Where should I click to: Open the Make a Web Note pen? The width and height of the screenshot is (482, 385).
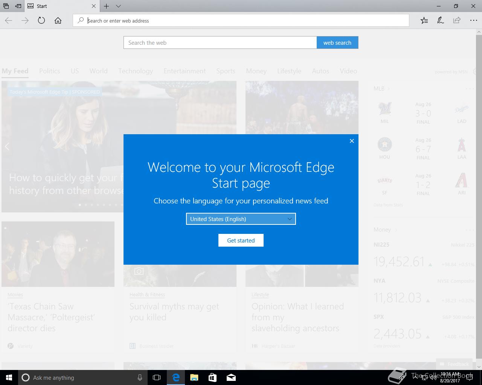pos(441,21)
